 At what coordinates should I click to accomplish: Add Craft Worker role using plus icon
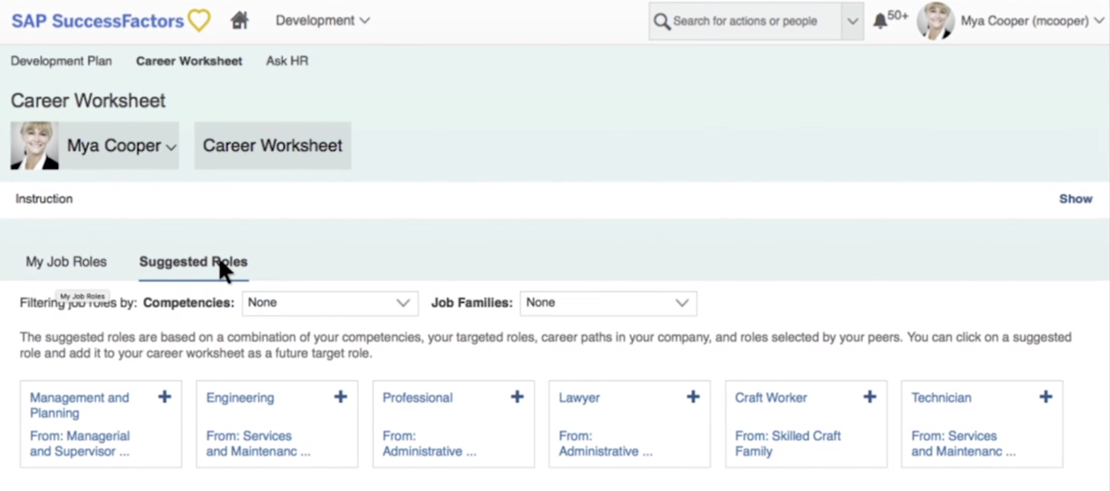coord(869,397)
